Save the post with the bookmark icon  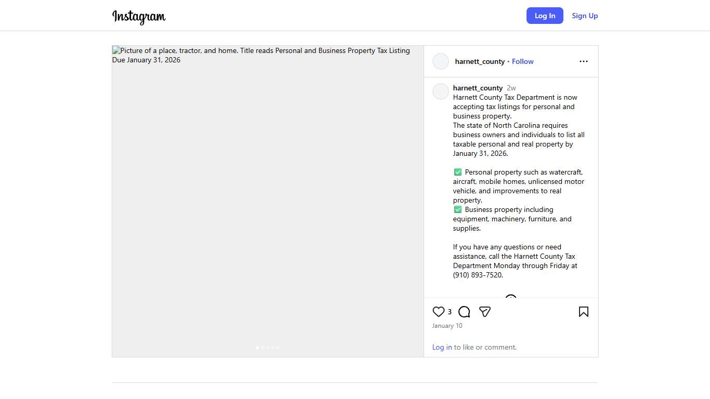(583, 312)
